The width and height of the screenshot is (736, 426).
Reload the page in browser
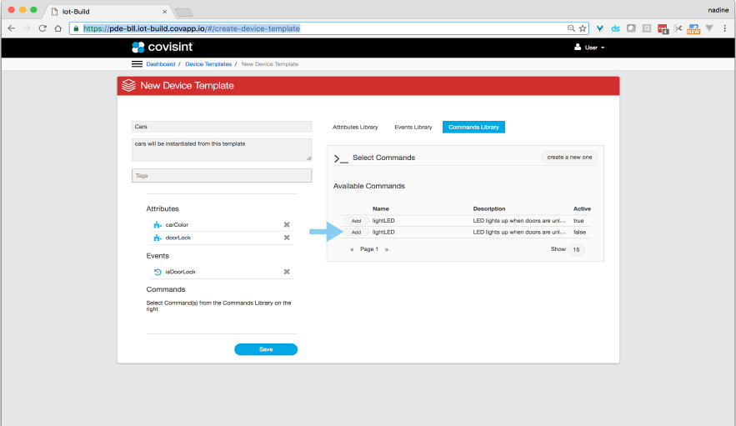click(43, 28)
